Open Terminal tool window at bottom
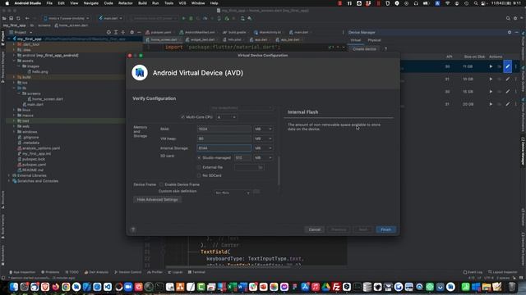 point(196,272)
